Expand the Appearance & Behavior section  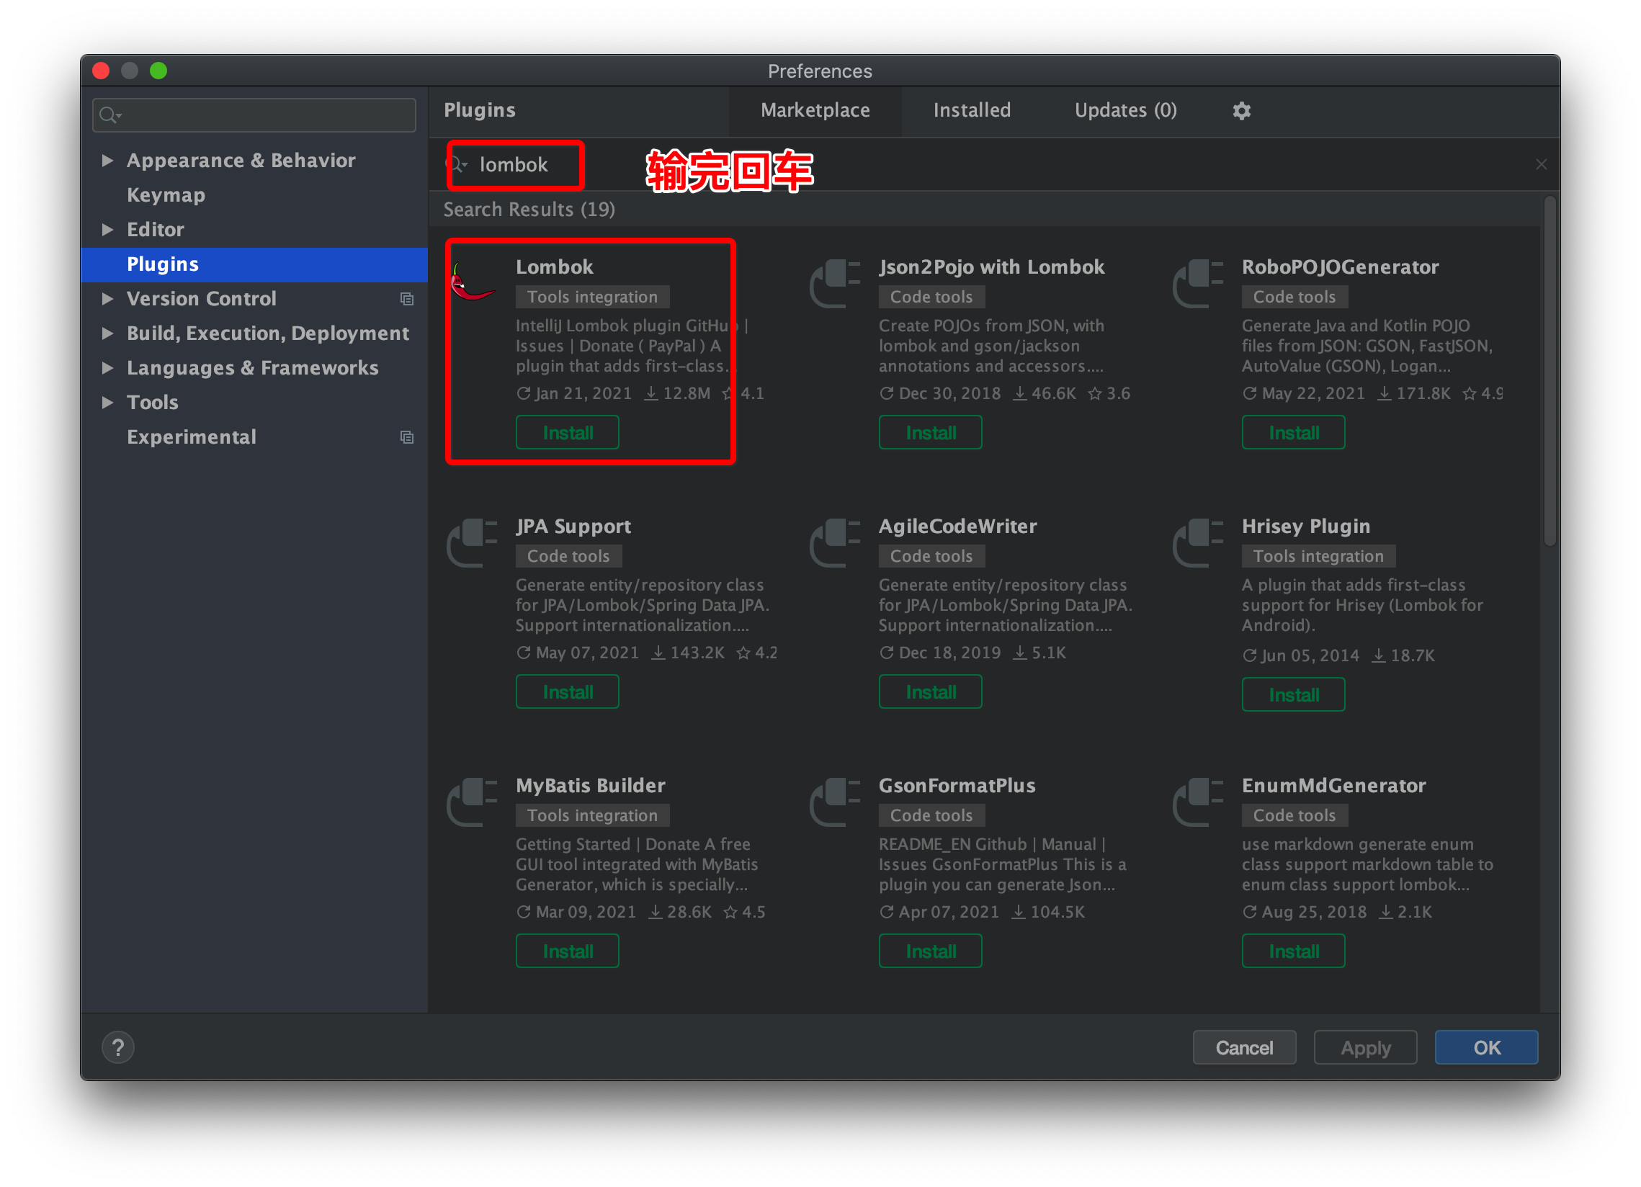pyautogui.click(x=107, y=161)
